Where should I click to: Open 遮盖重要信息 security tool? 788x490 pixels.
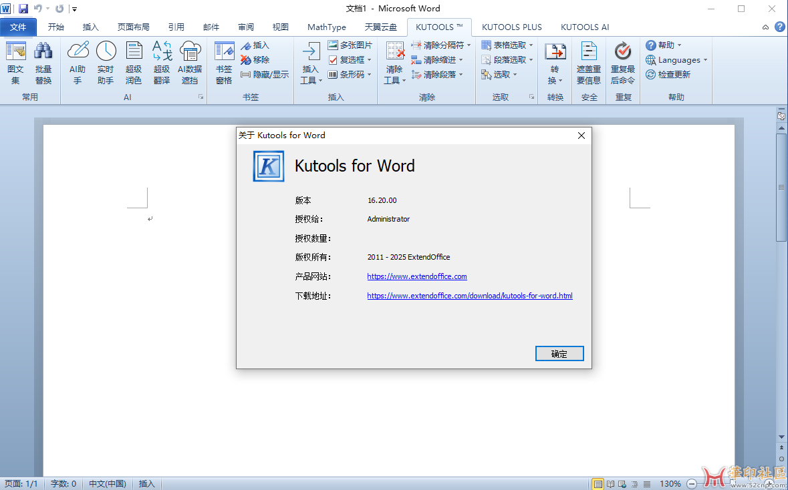click(589, 63)
